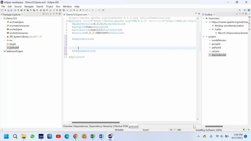
Task: Toggle Link with Editor in Package Explorer
Action: (x=47, y=14)
